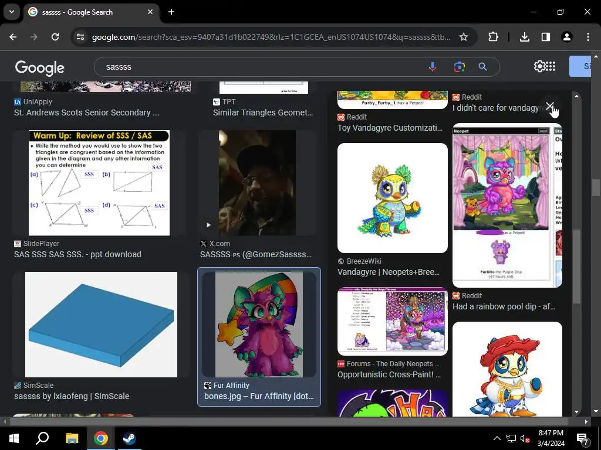
Task: Open the Chrome downloads icon
Action: [524, 37]
